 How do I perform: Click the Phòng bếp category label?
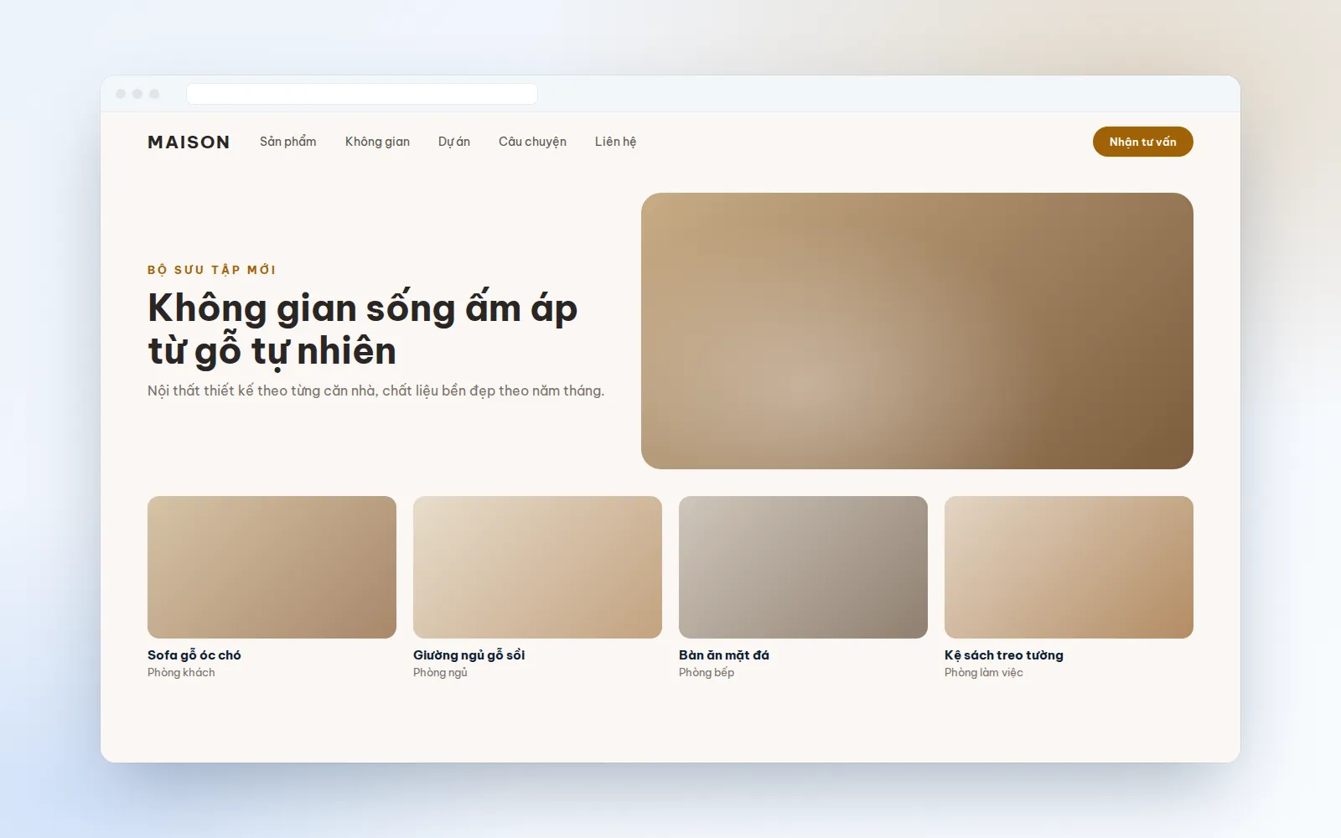pyautogui.click(x=707, y=673)
